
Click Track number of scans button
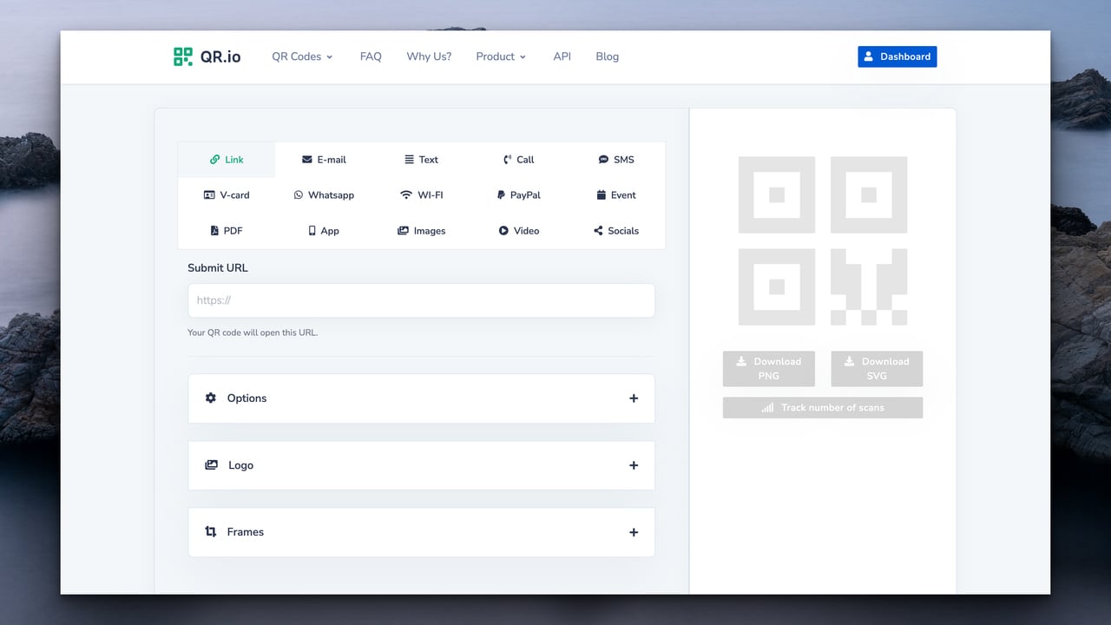tap(823, 408)
